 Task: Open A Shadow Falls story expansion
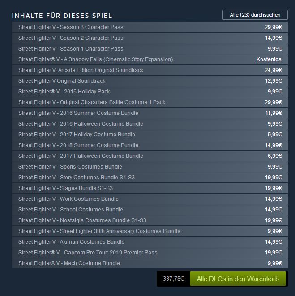pos(150,59)
